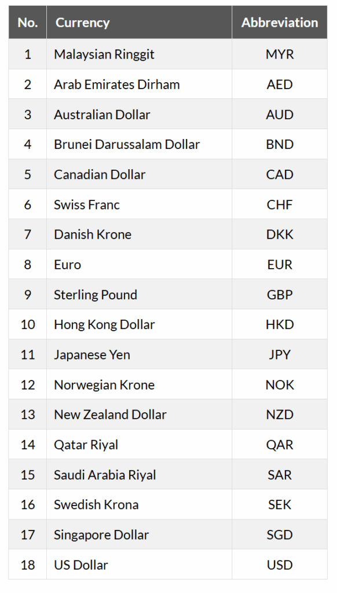
Task: Click the NZD abbreviation
Action: coord(280,415)
